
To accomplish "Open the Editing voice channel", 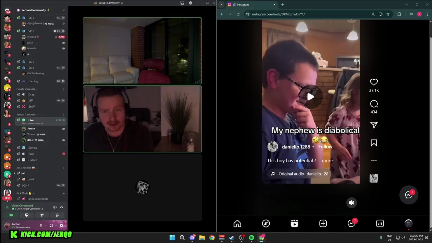I will point(41,148).
